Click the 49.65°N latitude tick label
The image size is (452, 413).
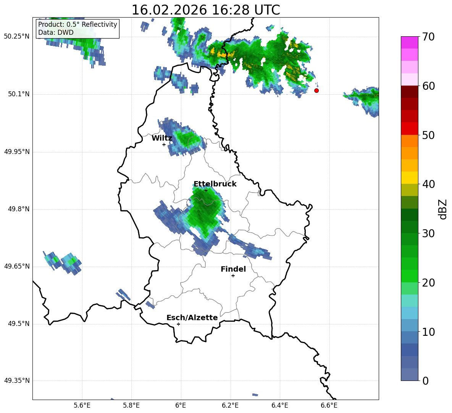click(17, 266)
